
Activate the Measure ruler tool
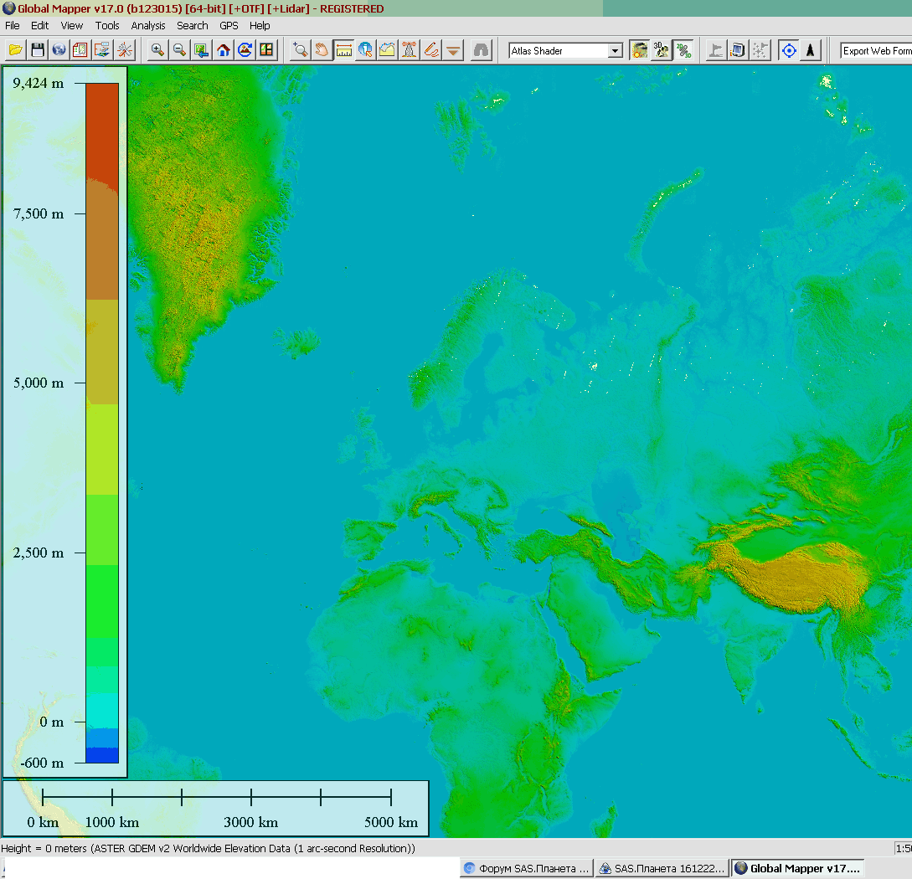coord(343,50)
